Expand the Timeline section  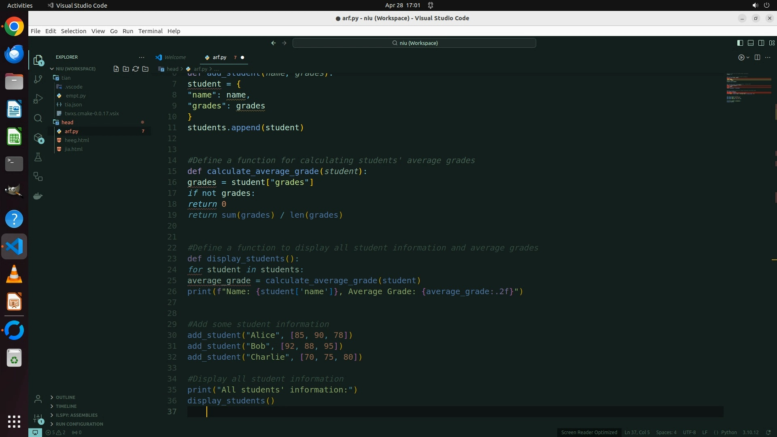click(x=66, y=406)
